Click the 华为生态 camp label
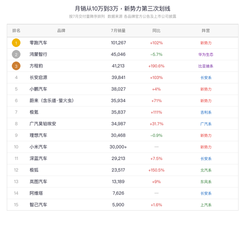Viewport: 245px width, 228px height. 206,55
